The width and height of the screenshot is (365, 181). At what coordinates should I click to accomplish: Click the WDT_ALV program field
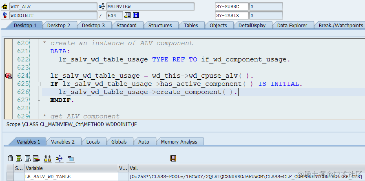(x=53, y=7)
